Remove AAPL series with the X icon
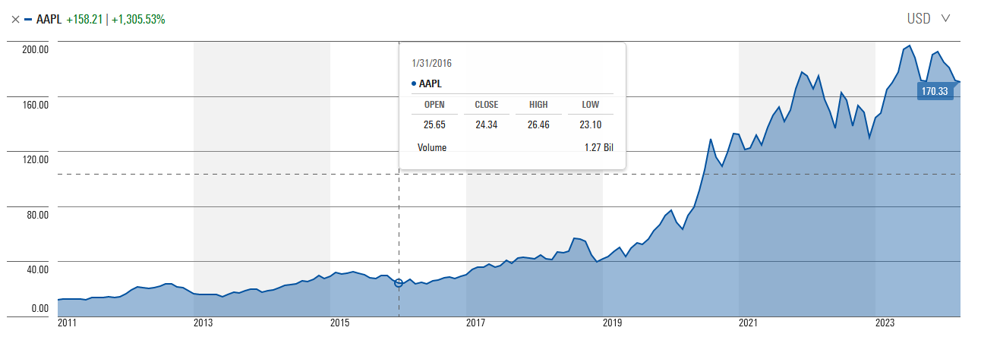Image resolution: width=981 pixels, height=340 pixels. pyautogui.click(x=15, y=19)
